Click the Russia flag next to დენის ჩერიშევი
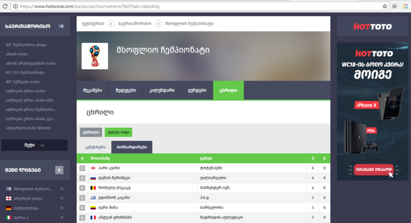This screenshot has width=411, height=223. (93, 178)
